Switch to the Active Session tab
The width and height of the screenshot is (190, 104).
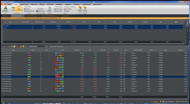click(x=24, y=4)
